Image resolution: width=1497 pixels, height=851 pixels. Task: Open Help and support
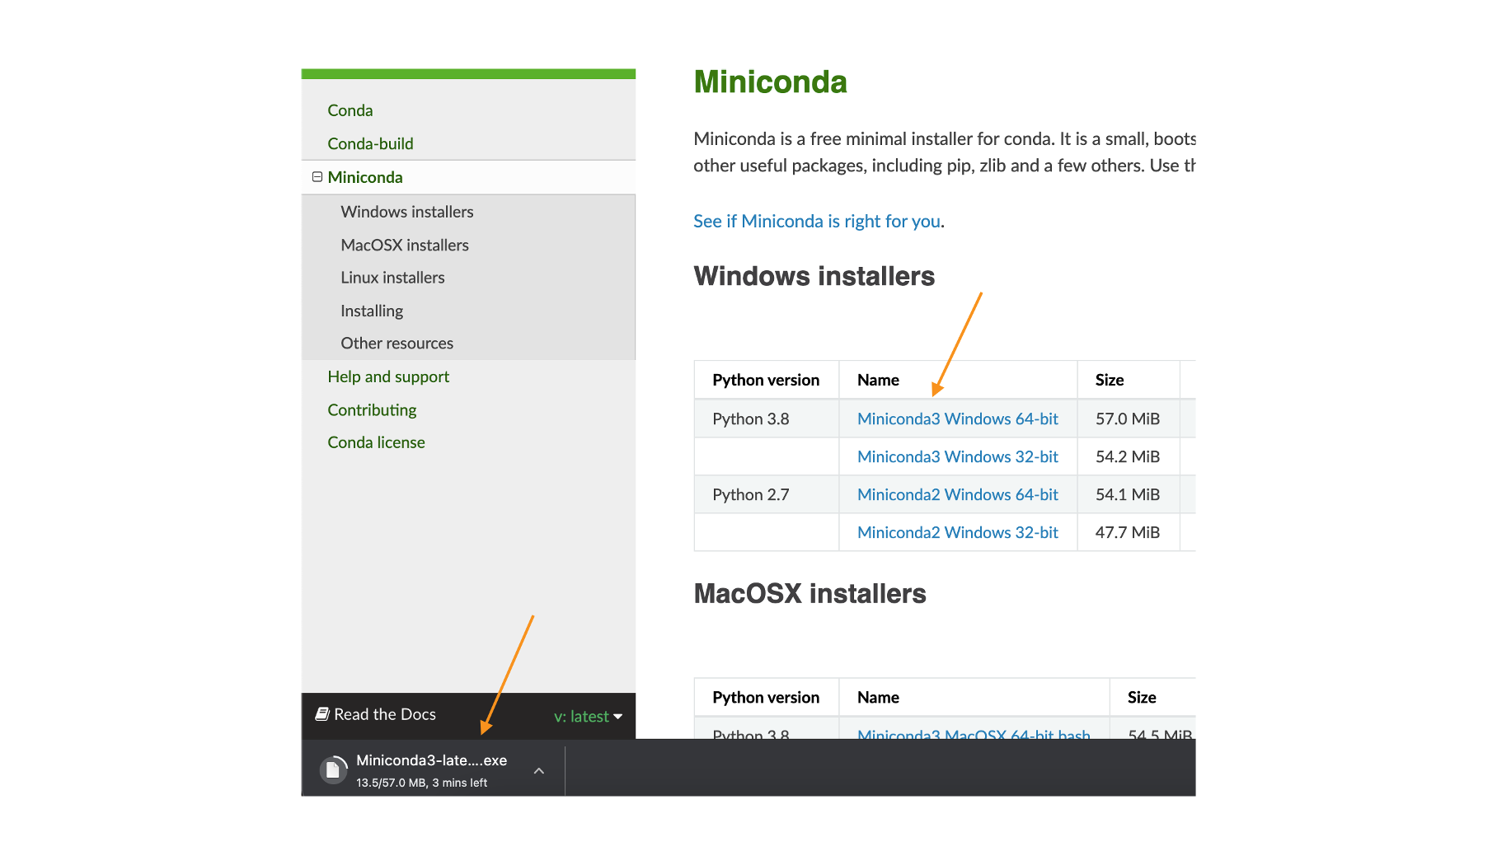388,376
